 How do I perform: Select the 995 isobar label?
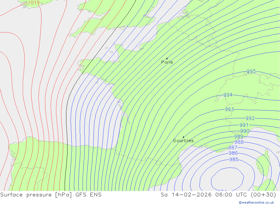251,71
